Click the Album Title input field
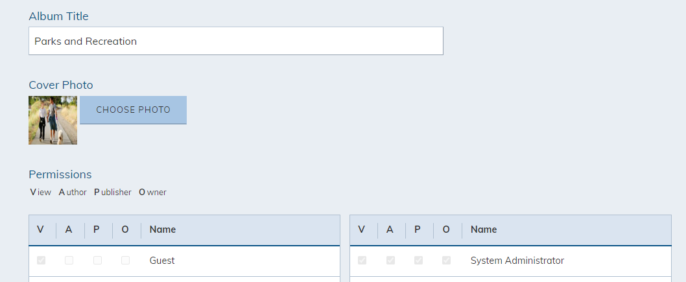The height and width of the screenshot is (282, 686). 236,41
